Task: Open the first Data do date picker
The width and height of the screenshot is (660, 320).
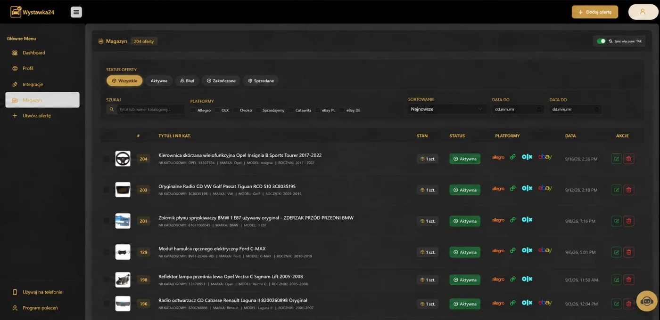Action: [518, 109]
